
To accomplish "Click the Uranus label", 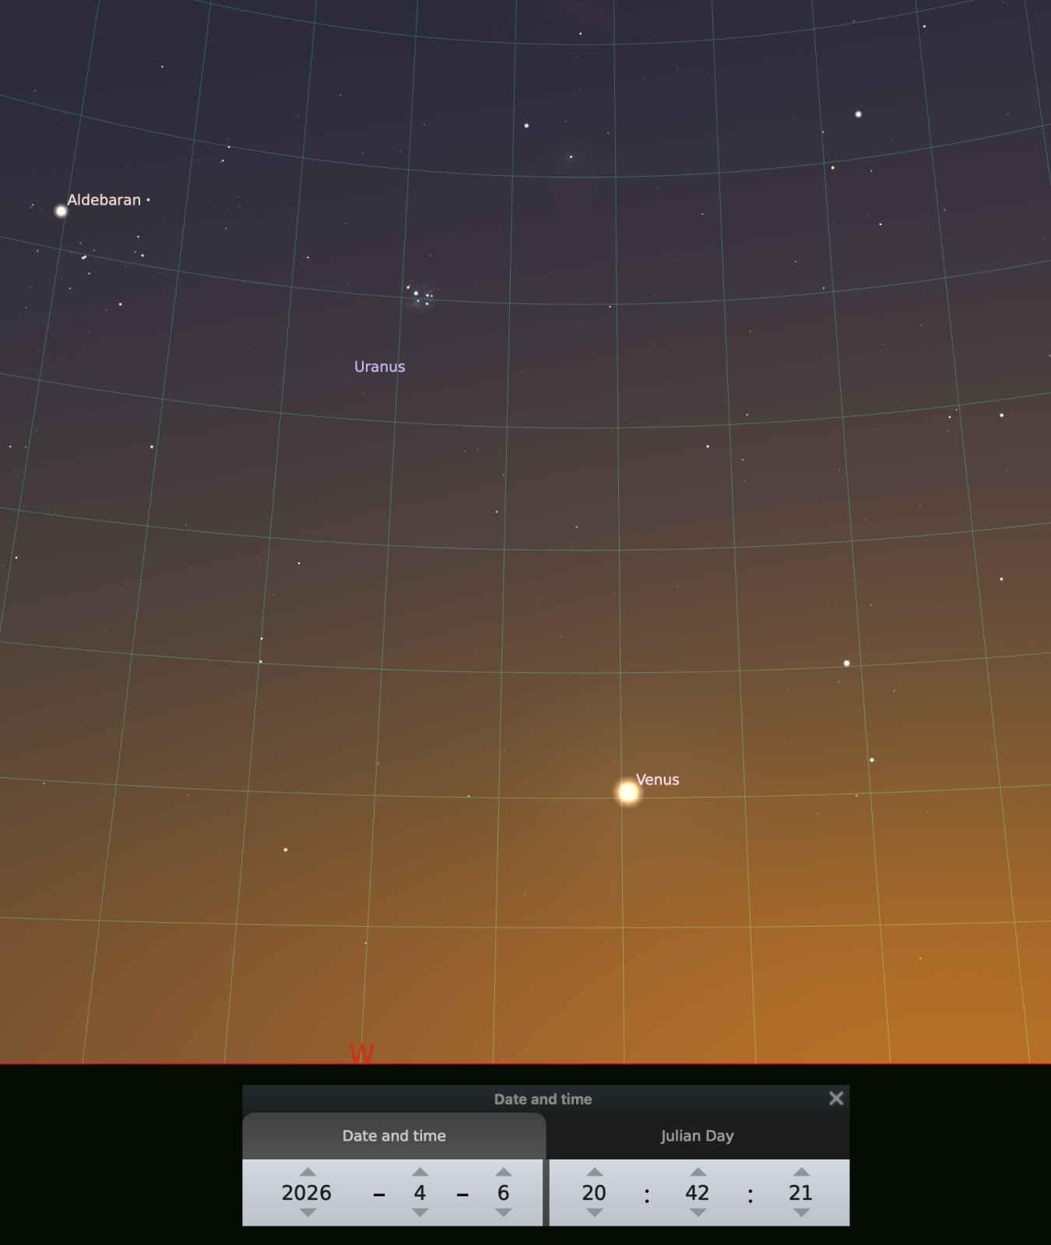I will [380, 366].
